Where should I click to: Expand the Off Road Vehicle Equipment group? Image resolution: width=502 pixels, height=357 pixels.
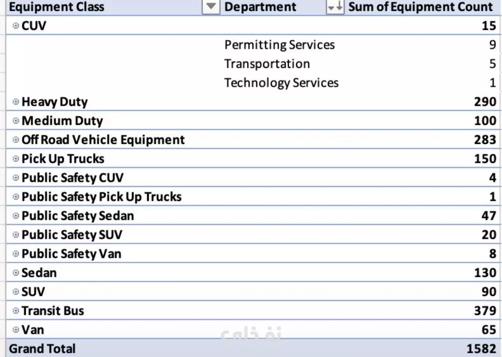(x=16, y=140)
